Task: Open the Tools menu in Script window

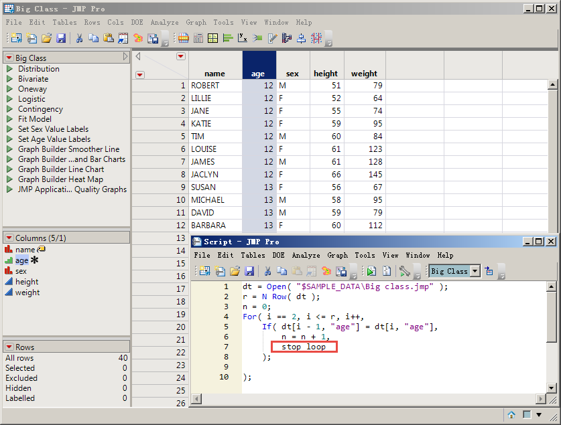Action: click(x=365, y=255)
